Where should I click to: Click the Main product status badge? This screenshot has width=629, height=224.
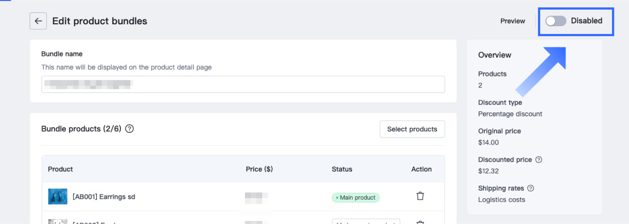coord(356,198)
